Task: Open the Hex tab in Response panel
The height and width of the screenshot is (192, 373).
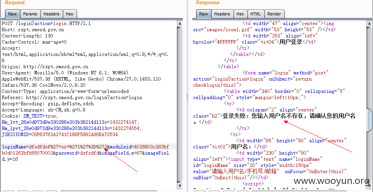Action: coord(240,14)
